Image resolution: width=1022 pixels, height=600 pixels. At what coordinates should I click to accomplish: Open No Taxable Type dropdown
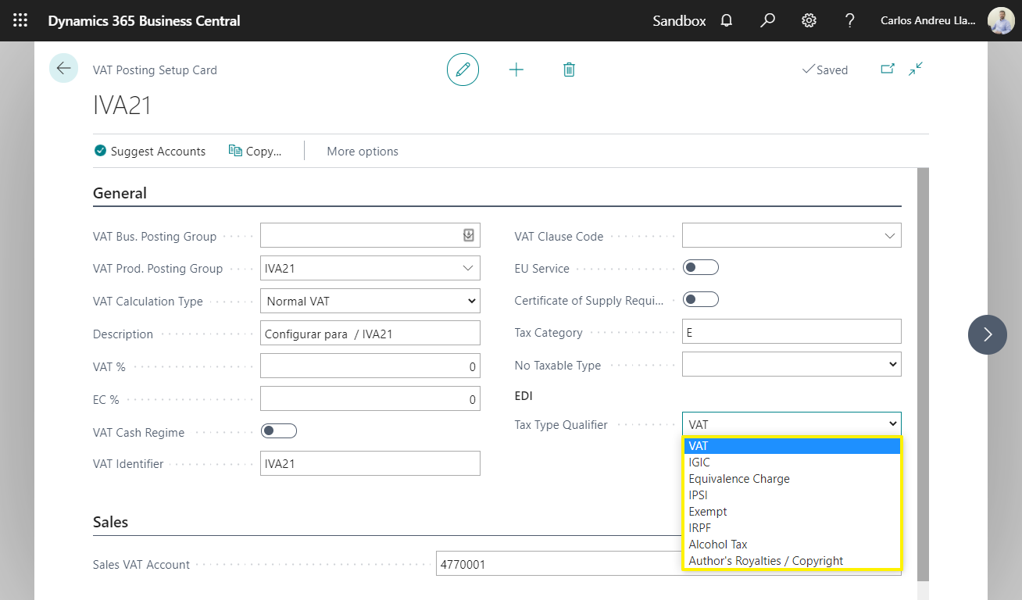792,364
